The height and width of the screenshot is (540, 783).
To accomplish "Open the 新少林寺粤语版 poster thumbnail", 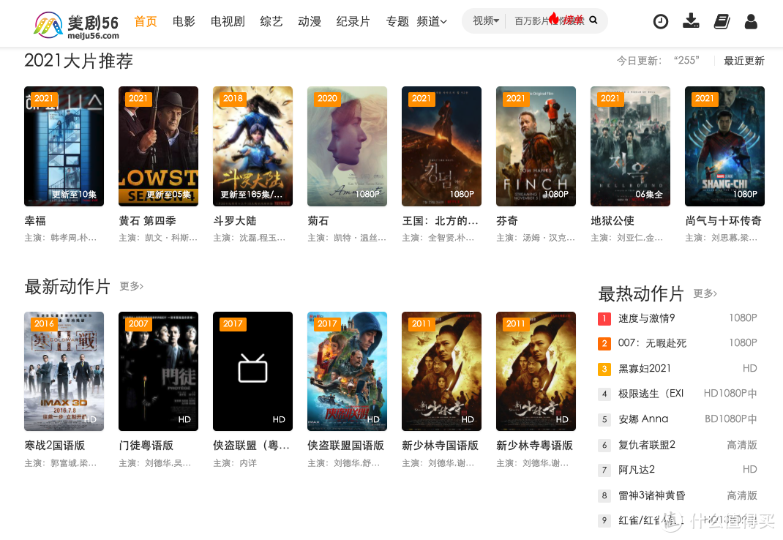I will (x=536, y=371).
